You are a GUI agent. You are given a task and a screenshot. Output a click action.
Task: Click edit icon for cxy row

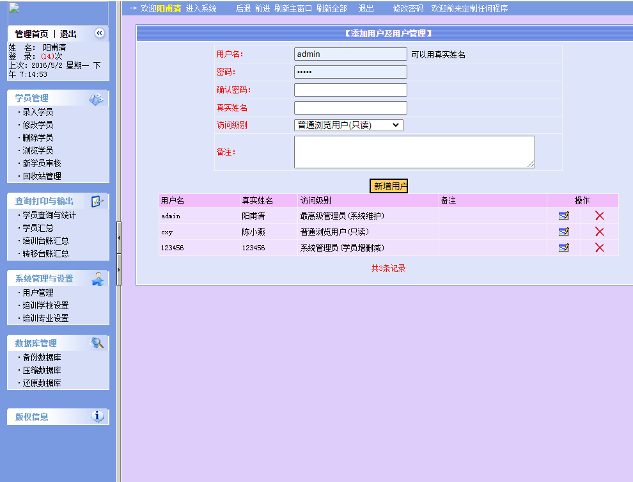click(563, 232)
